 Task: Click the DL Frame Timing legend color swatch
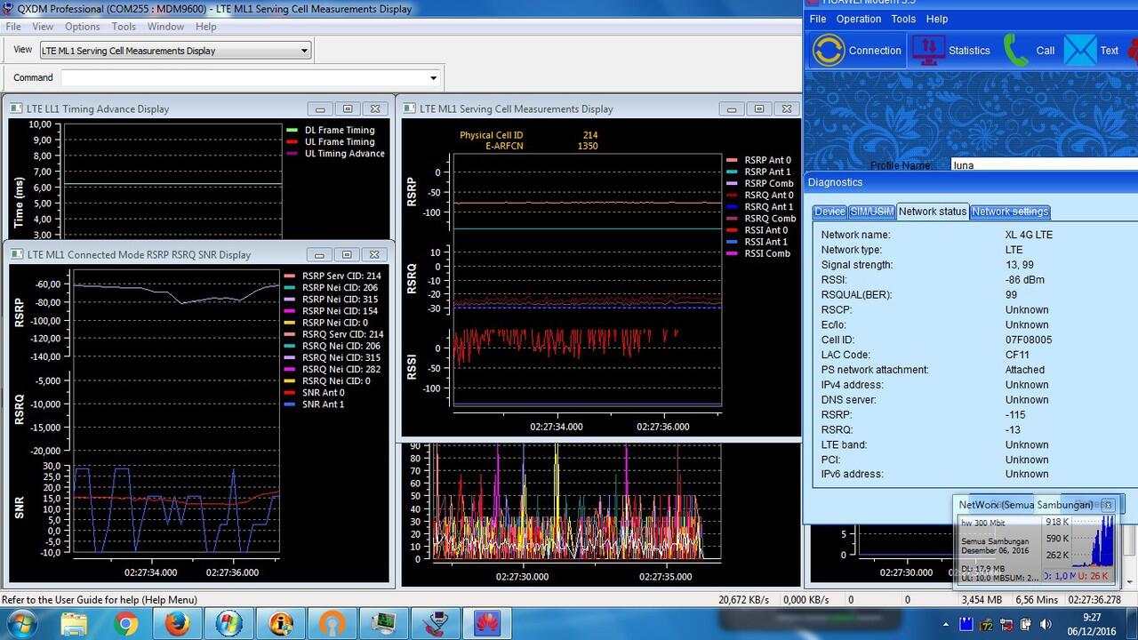(292, 130)
